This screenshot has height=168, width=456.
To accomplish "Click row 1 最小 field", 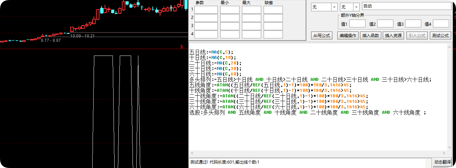I will point(230,10).
